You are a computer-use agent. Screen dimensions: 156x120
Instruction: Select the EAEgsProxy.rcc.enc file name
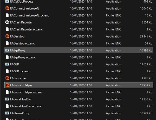[x=23, y=57]
